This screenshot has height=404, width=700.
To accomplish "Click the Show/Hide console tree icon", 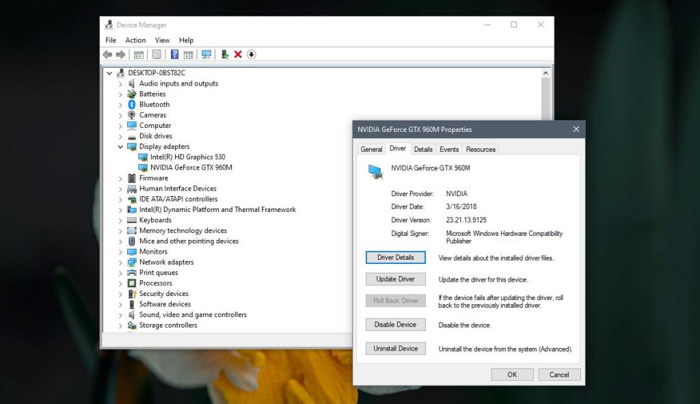I will (139, 54).
